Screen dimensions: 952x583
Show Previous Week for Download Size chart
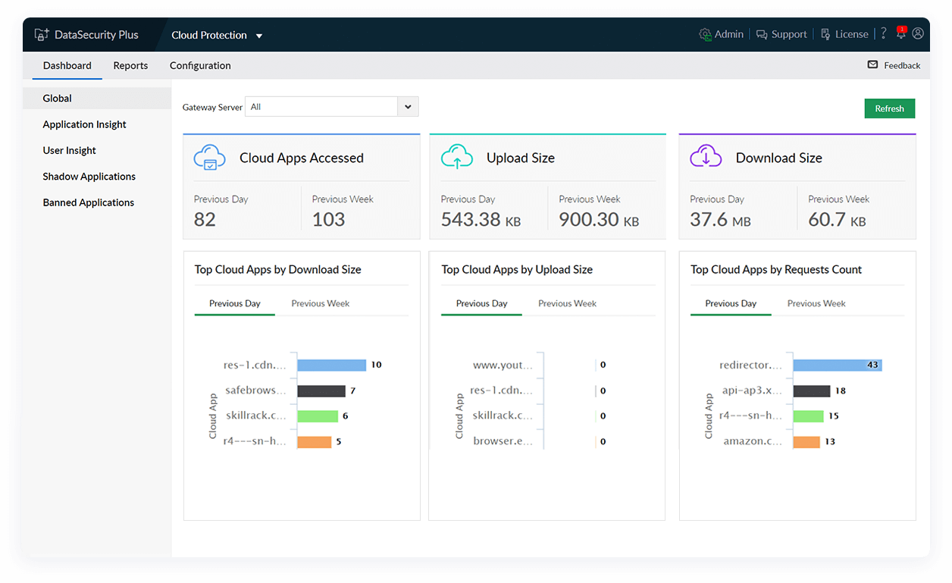[320, 303]
